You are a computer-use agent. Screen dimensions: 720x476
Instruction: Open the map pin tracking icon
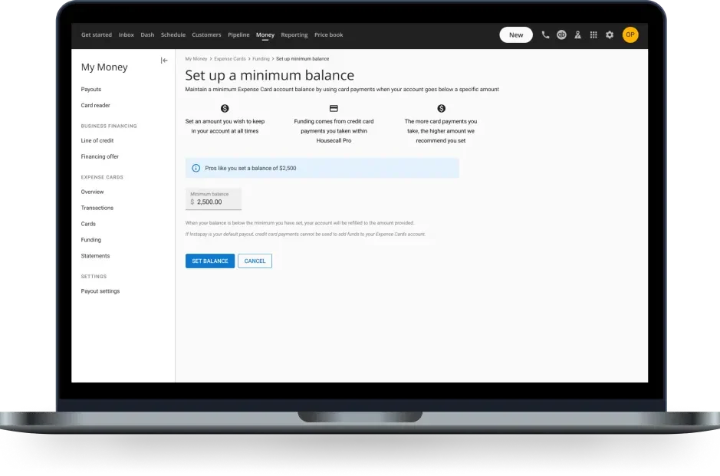[x=577, y=34]
